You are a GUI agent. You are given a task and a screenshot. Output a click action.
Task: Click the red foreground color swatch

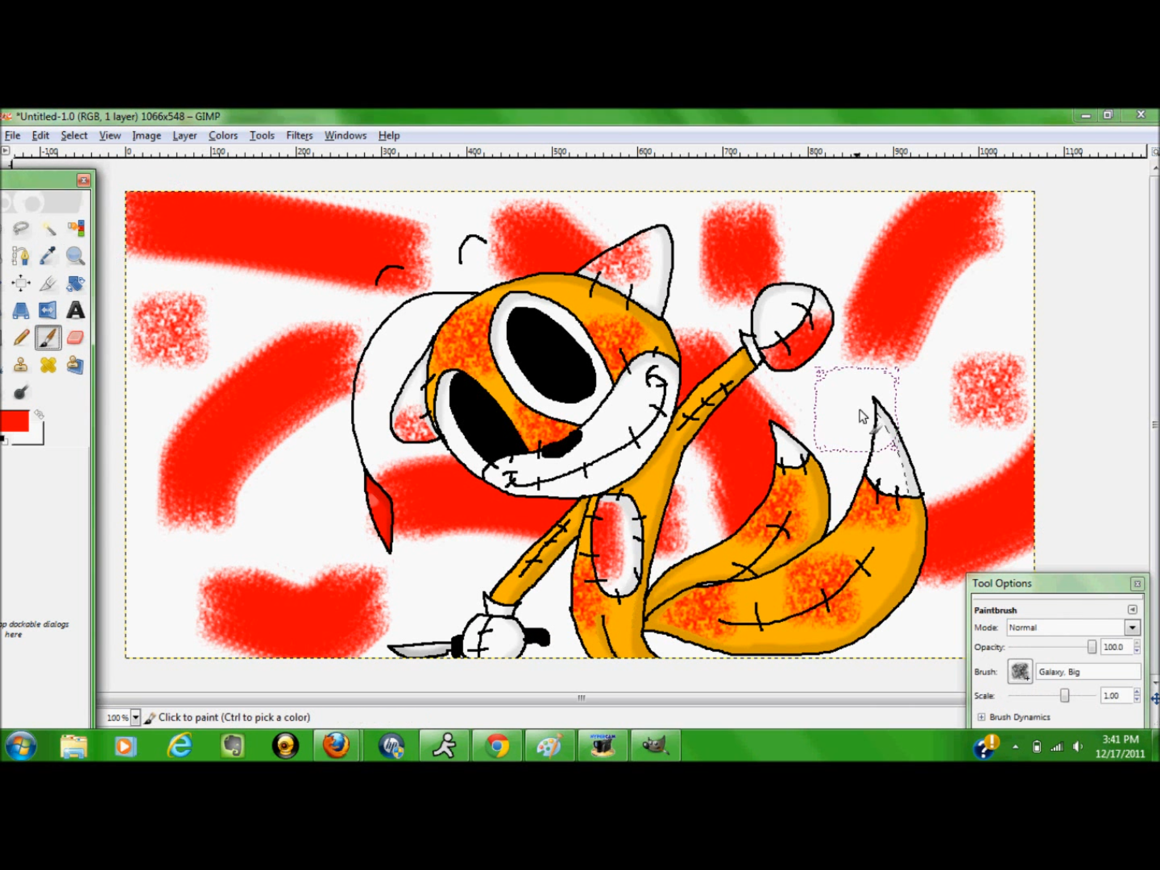coord(14,421)
